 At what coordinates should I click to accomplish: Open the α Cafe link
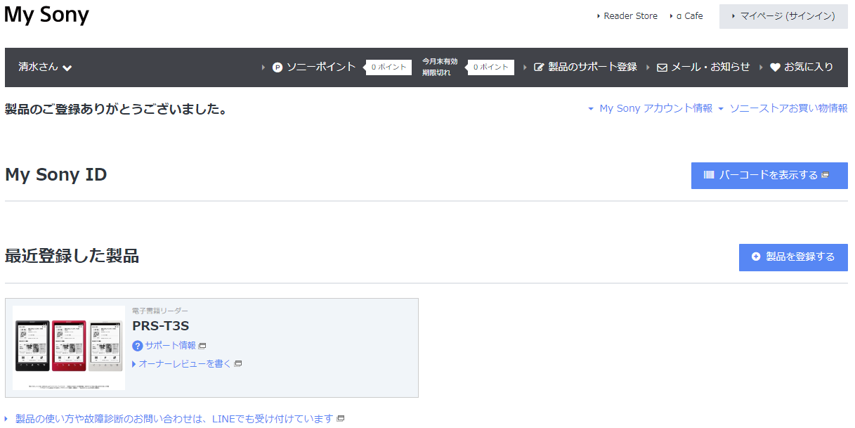pos(689,16)
